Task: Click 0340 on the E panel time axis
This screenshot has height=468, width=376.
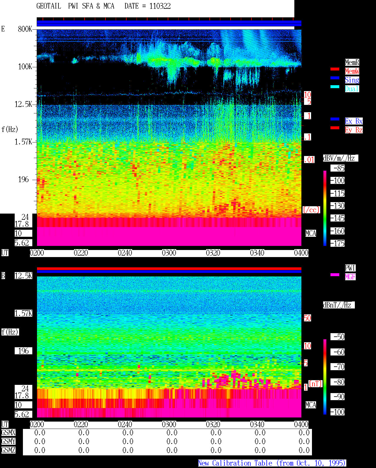Action: (x=257, y=253)
